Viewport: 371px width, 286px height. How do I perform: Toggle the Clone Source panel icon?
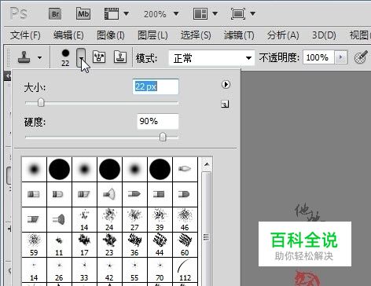[120, 57]
